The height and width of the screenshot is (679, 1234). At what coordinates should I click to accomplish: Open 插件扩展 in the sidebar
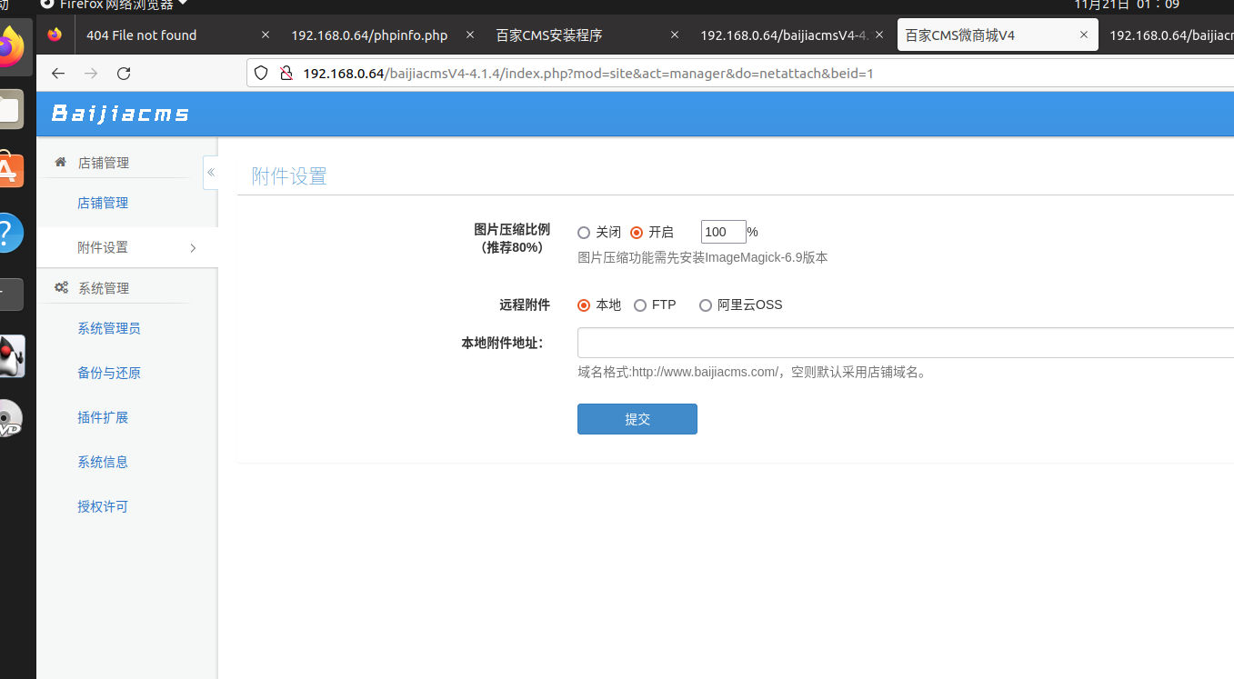(x=103, y=417)
